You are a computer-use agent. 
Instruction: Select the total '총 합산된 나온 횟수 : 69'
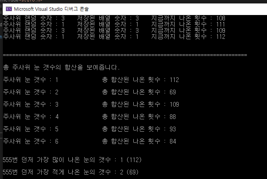139,92
